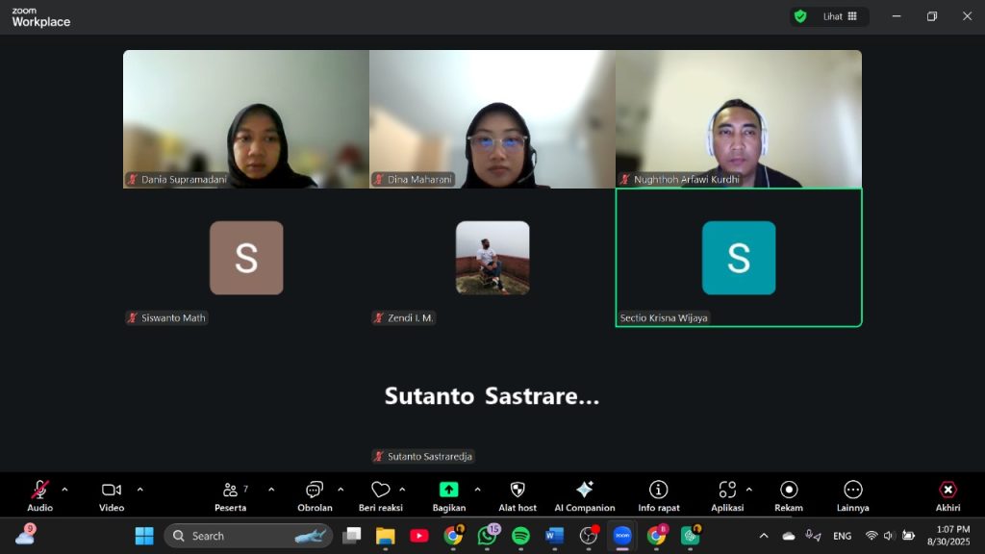Click the green encryption shield icon
Screen dimensions: 985x554
tap(799, 16)
